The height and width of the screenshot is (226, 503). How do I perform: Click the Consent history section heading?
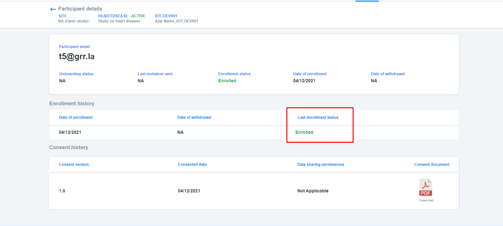69,148
